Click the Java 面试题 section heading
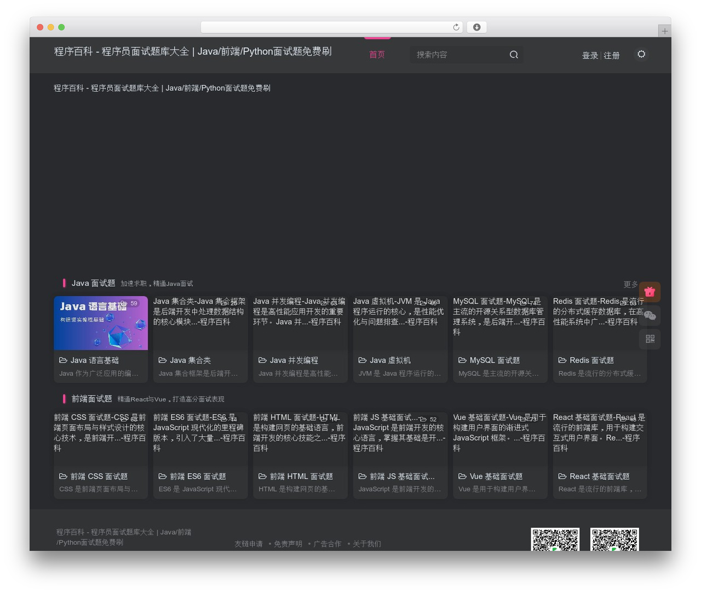701x593 pixels. coord(94,283)
